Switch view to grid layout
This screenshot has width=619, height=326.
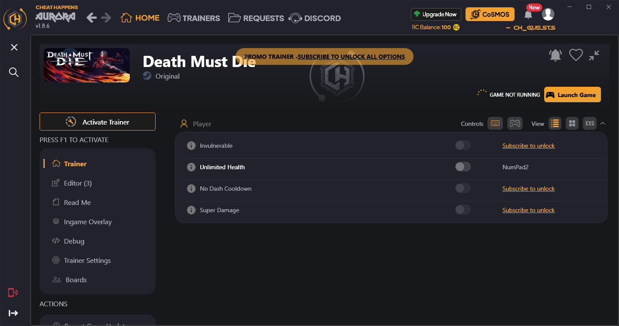(572, 123)
